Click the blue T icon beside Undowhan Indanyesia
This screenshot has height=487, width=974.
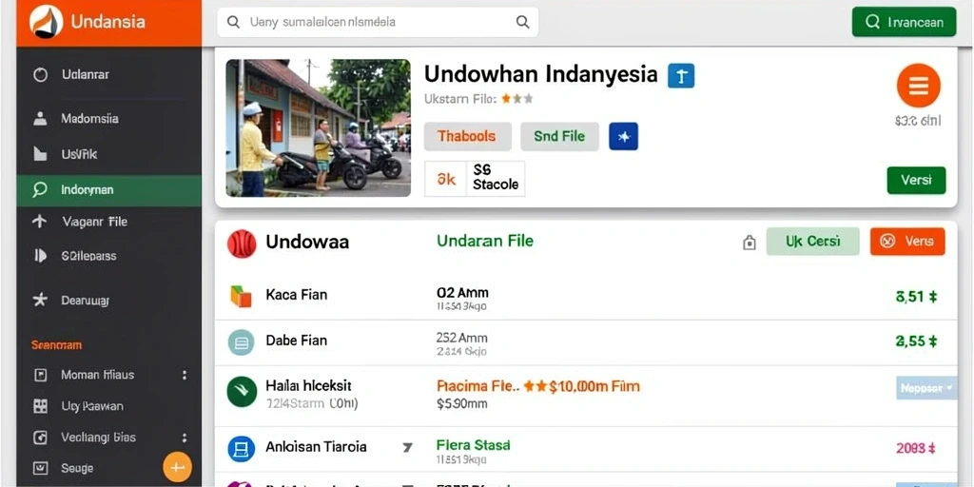(681, 76)
